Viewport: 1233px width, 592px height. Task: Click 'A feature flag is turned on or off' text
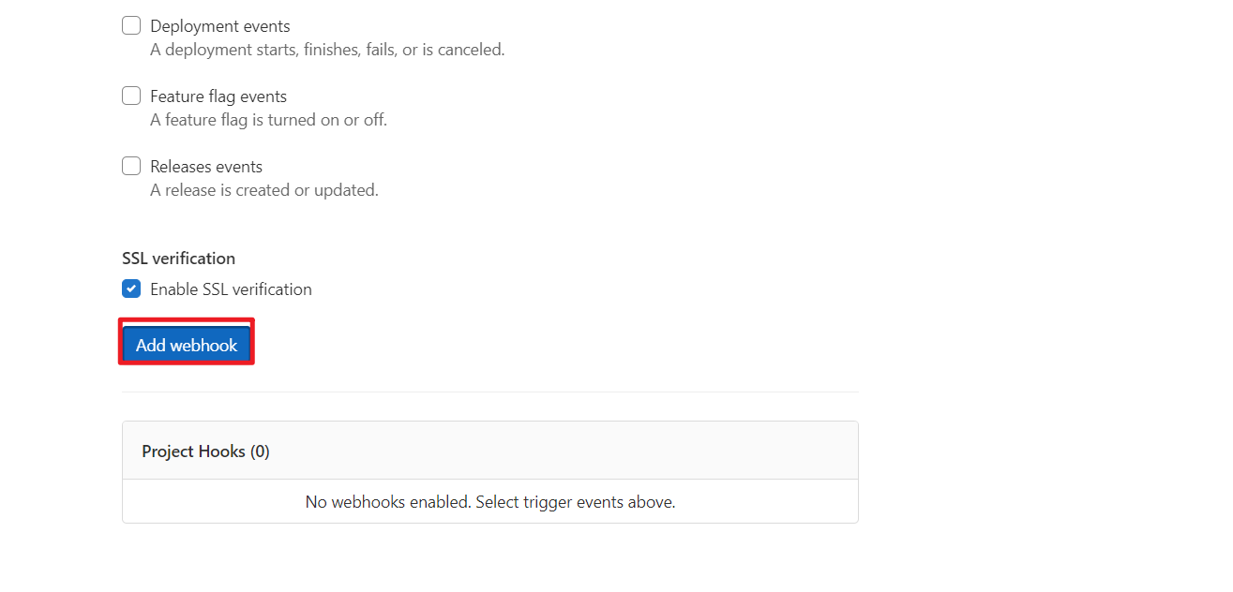pos(268,120)
